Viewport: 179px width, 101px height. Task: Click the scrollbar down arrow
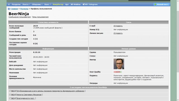(x=178, y=100)
